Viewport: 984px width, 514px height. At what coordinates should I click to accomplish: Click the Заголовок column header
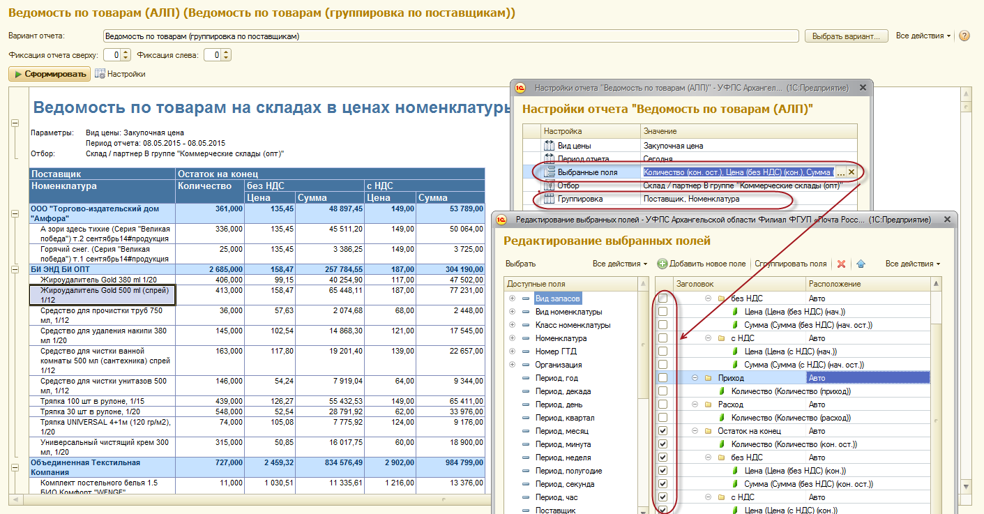coord(739,284)
